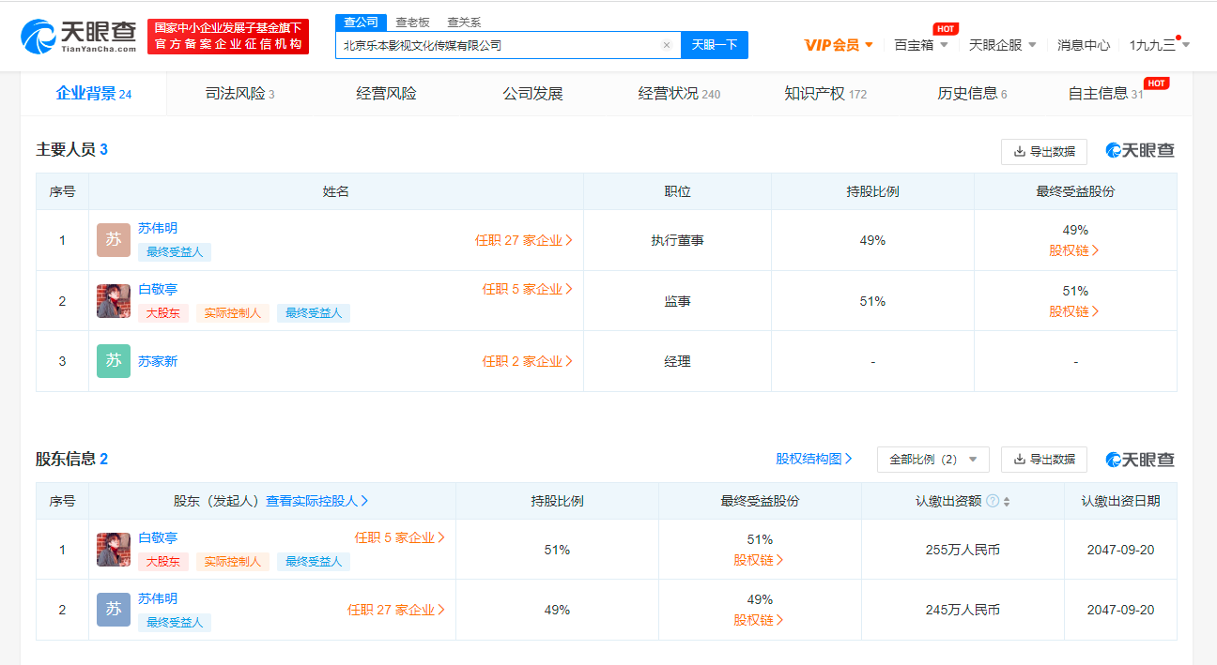
Task: Select the 查关系 search tab
Action: coord(464,23)
